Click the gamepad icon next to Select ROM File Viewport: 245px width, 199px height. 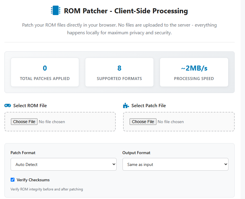[x=8, y=105]
